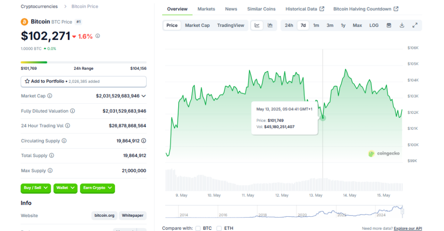Viewport: 444px width, 231px height.
Task: Open the Earn Crypto dropdown
Action: tap(98, 188)
